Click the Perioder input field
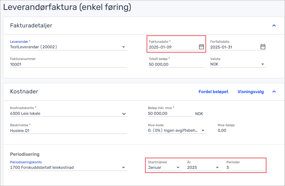285x186 pixels. point(245,167)
